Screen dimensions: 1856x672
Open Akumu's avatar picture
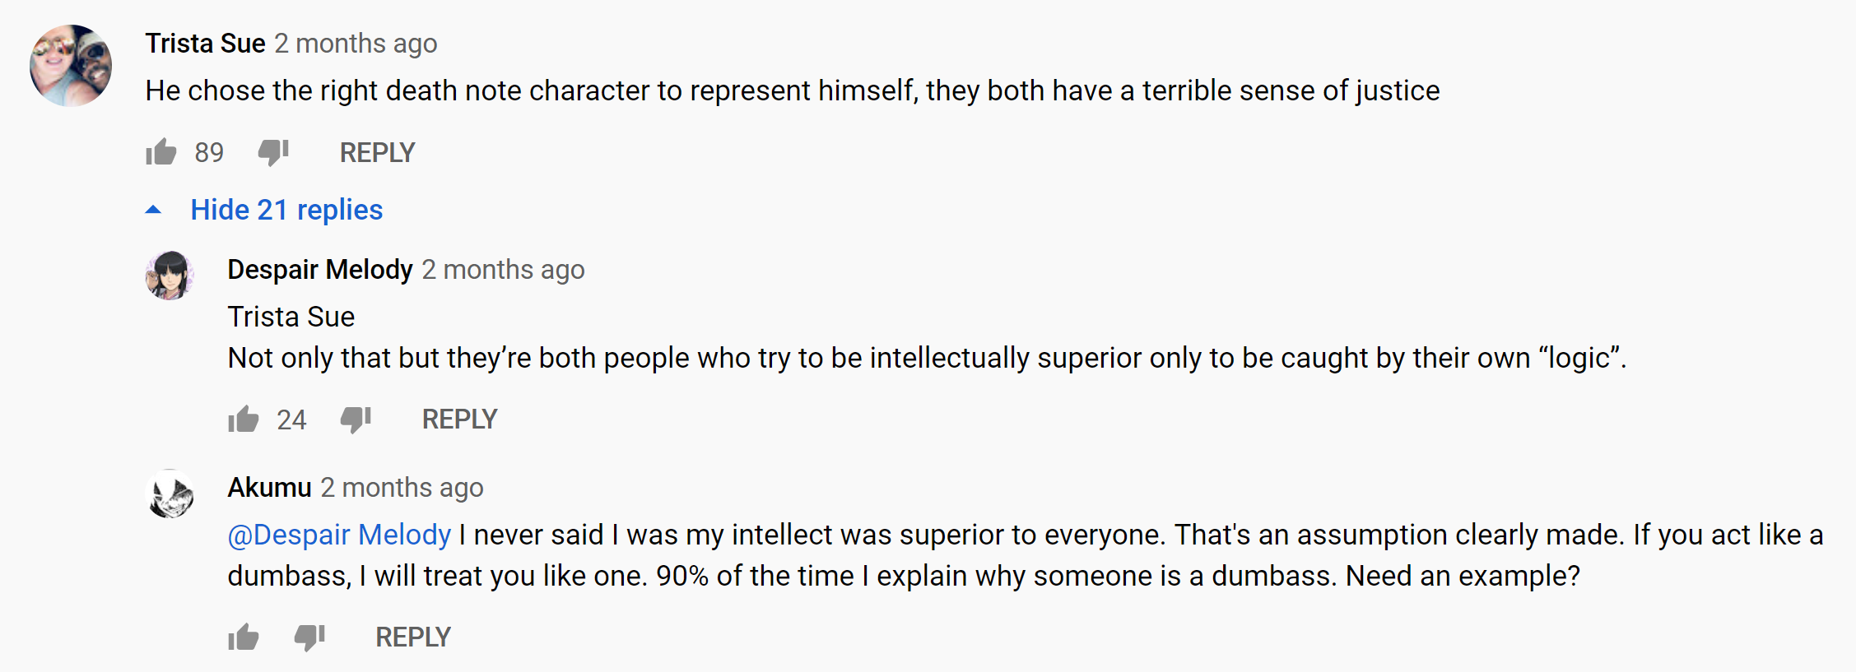coord(170,494)
